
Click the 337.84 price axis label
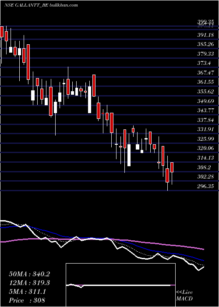[x=205, y=120]
